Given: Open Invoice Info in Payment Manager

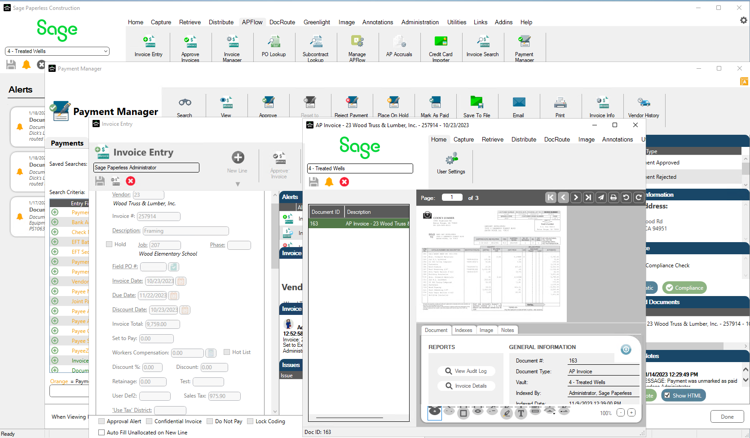Looking at the screenshot, I should click(x=602, y=106).
